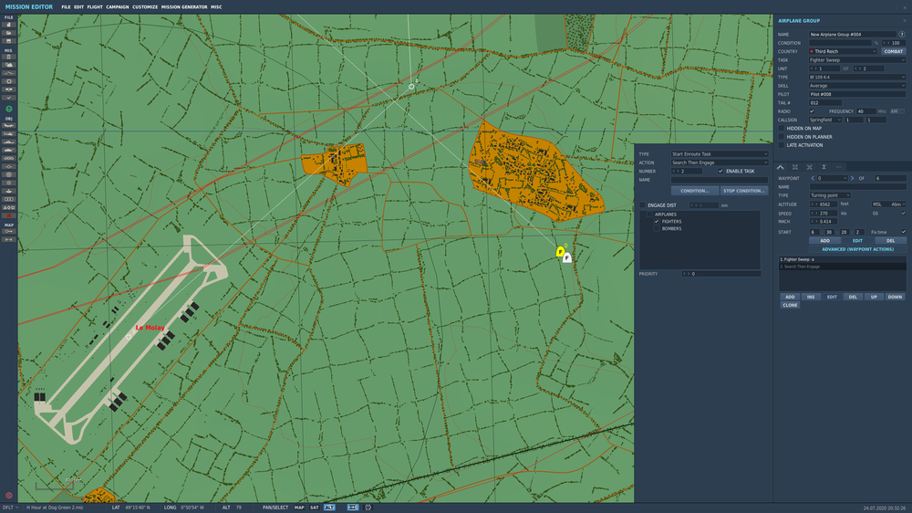This screenshot has width=912, height=513.
Task: Open the ACTION dropdown, Search Then Engage
Action: tap(720, 162)
